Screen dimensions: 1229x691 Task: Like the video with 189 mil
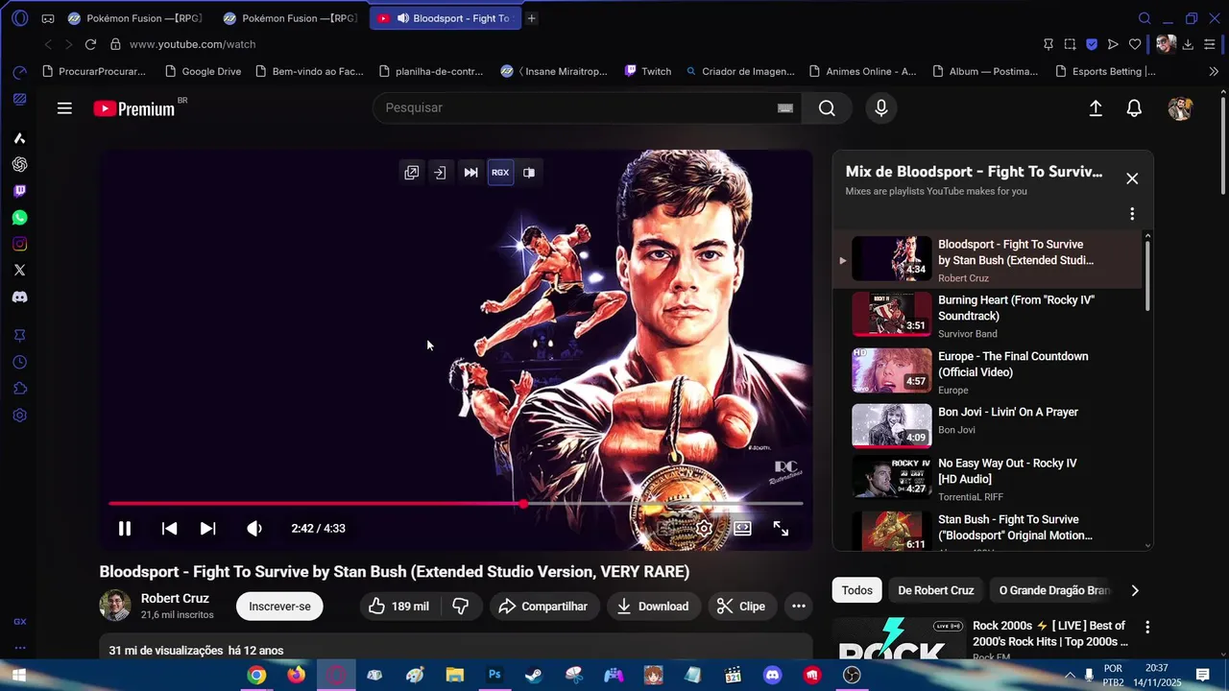[x=399, y=607]
